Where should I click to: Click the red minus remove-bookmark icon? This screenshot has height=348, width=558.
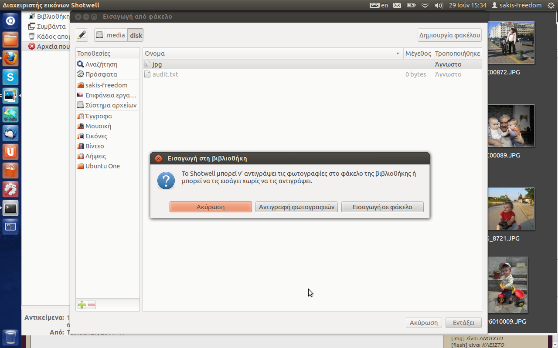(x=92, y=305)
